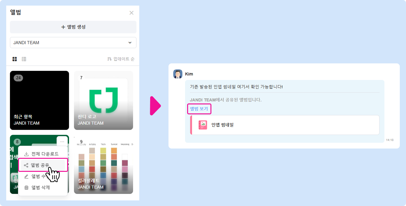Click the three-dot more options button
The image size is (406, 206).
62,141
